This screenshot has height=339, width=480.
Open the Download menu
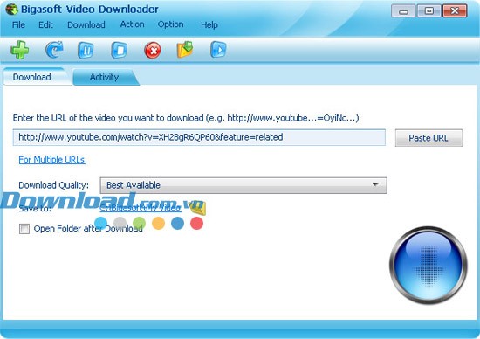(x=86, y=24)
